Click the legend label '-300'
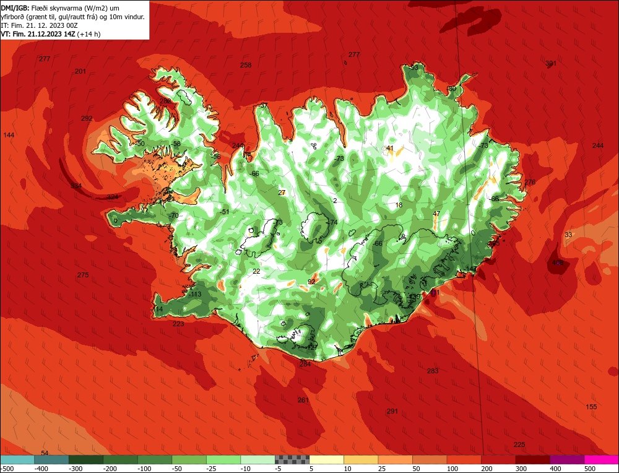 (76, 469)
